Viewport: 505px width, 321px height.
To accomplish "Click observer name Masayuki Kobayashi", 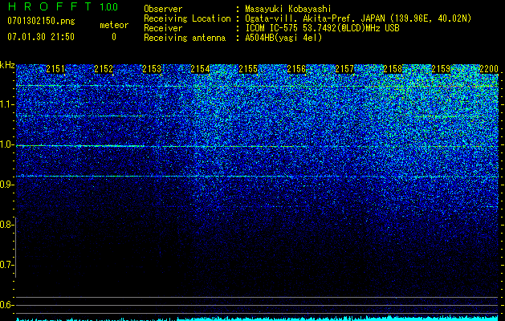I will point(287,9).
